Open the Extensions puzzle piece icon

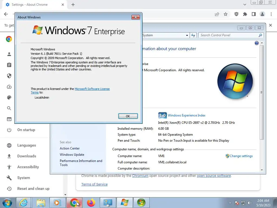[x=245, y=14]
